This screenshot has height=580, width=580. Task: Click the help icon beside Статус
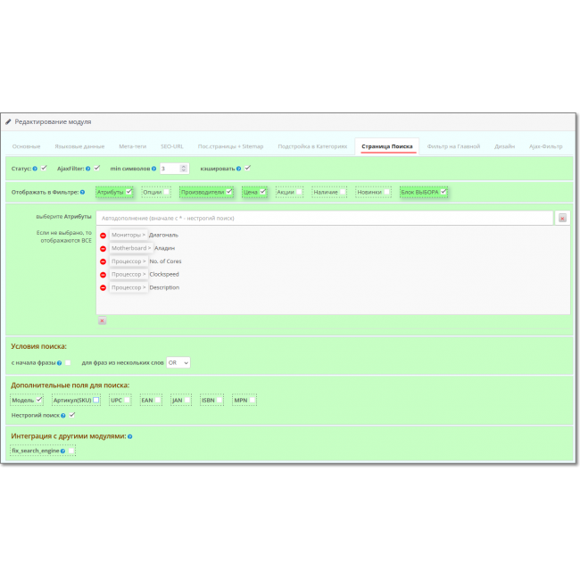pos(35,168)
